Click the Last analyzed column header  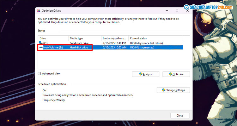pyautogui.click(x=115, y=38)
